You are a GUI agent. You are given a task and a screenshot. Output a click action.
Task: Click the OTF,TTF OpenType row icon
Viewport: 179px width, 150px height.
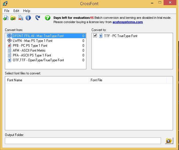click(x=9, y=60)
